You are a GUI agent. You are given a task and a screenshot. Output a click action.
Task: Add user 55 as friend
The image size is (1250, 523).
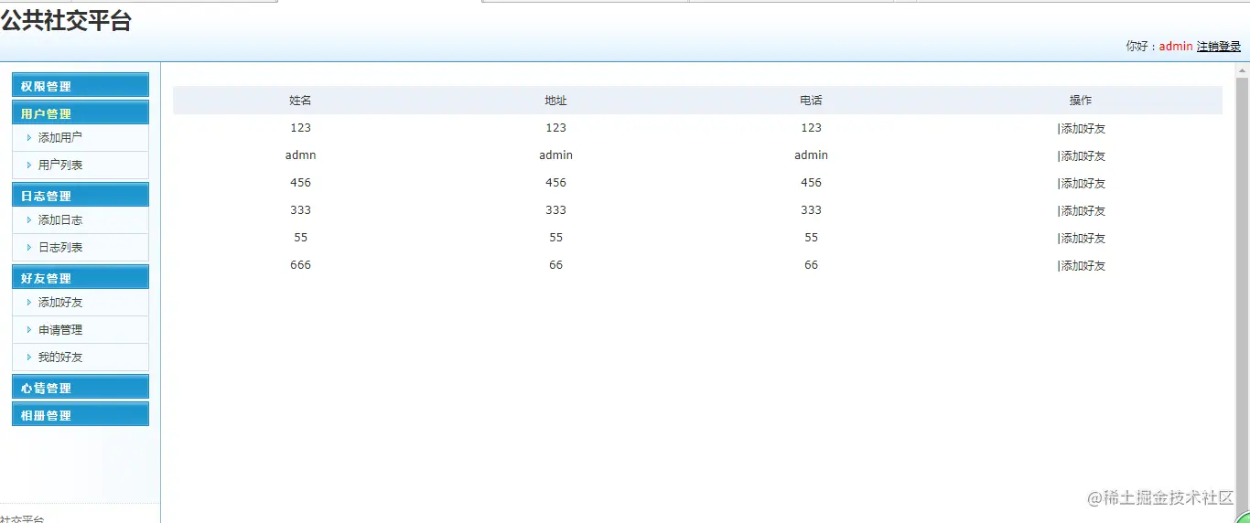coord(1083,239)
